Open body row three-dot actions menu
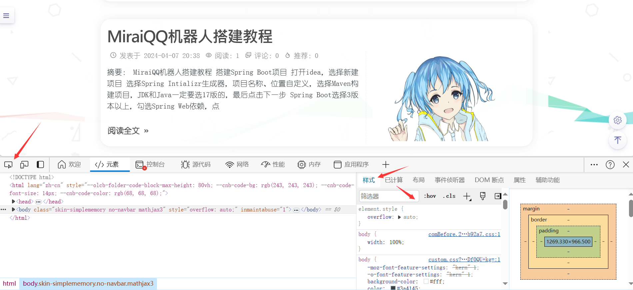The height and width of the screenshot is (290, 633). pyautogui.click(x=3, y=209)
